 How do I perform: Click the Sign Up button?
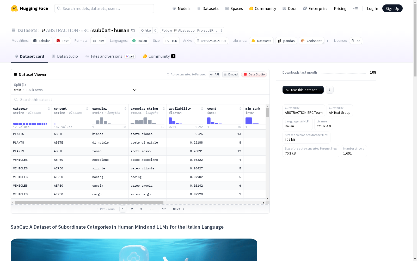click(x=392, y=8)
